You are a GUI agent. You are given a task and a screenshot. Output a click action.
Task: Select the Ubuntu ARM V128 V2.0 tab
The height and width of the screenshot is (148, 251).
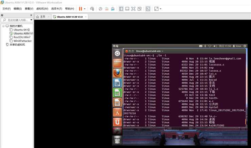(x=70, y=17)
